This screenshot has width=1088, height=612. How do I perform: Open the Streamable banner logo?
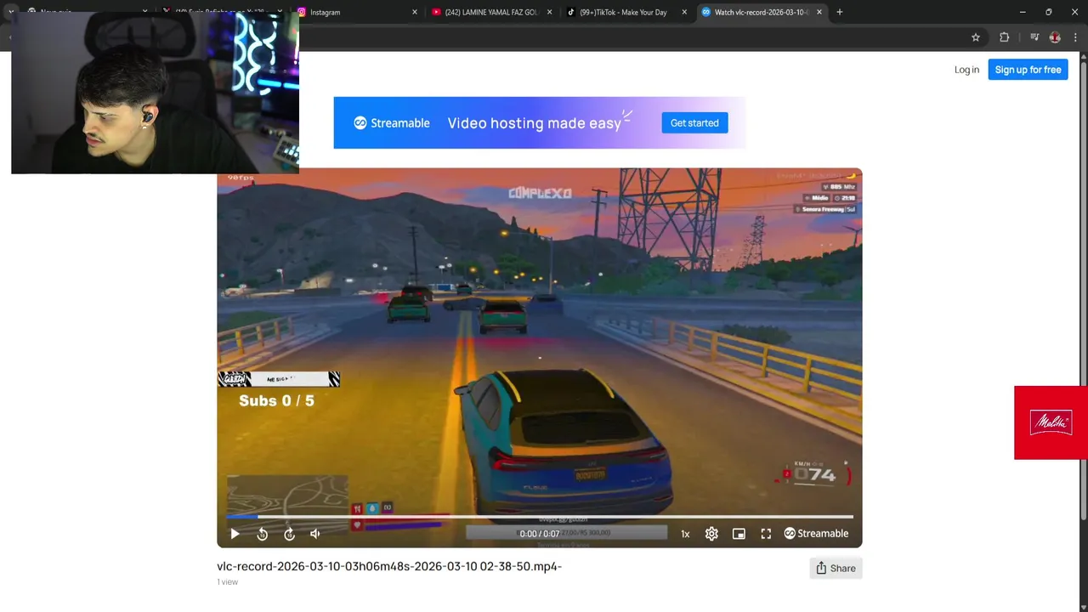point(392,123)
